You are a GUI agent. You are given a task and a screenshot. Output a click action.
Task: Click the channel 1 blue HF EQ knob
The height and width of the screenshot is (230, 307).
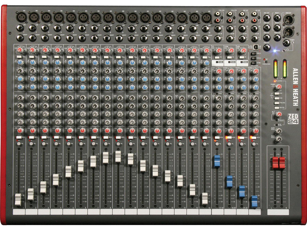[20, 63]
